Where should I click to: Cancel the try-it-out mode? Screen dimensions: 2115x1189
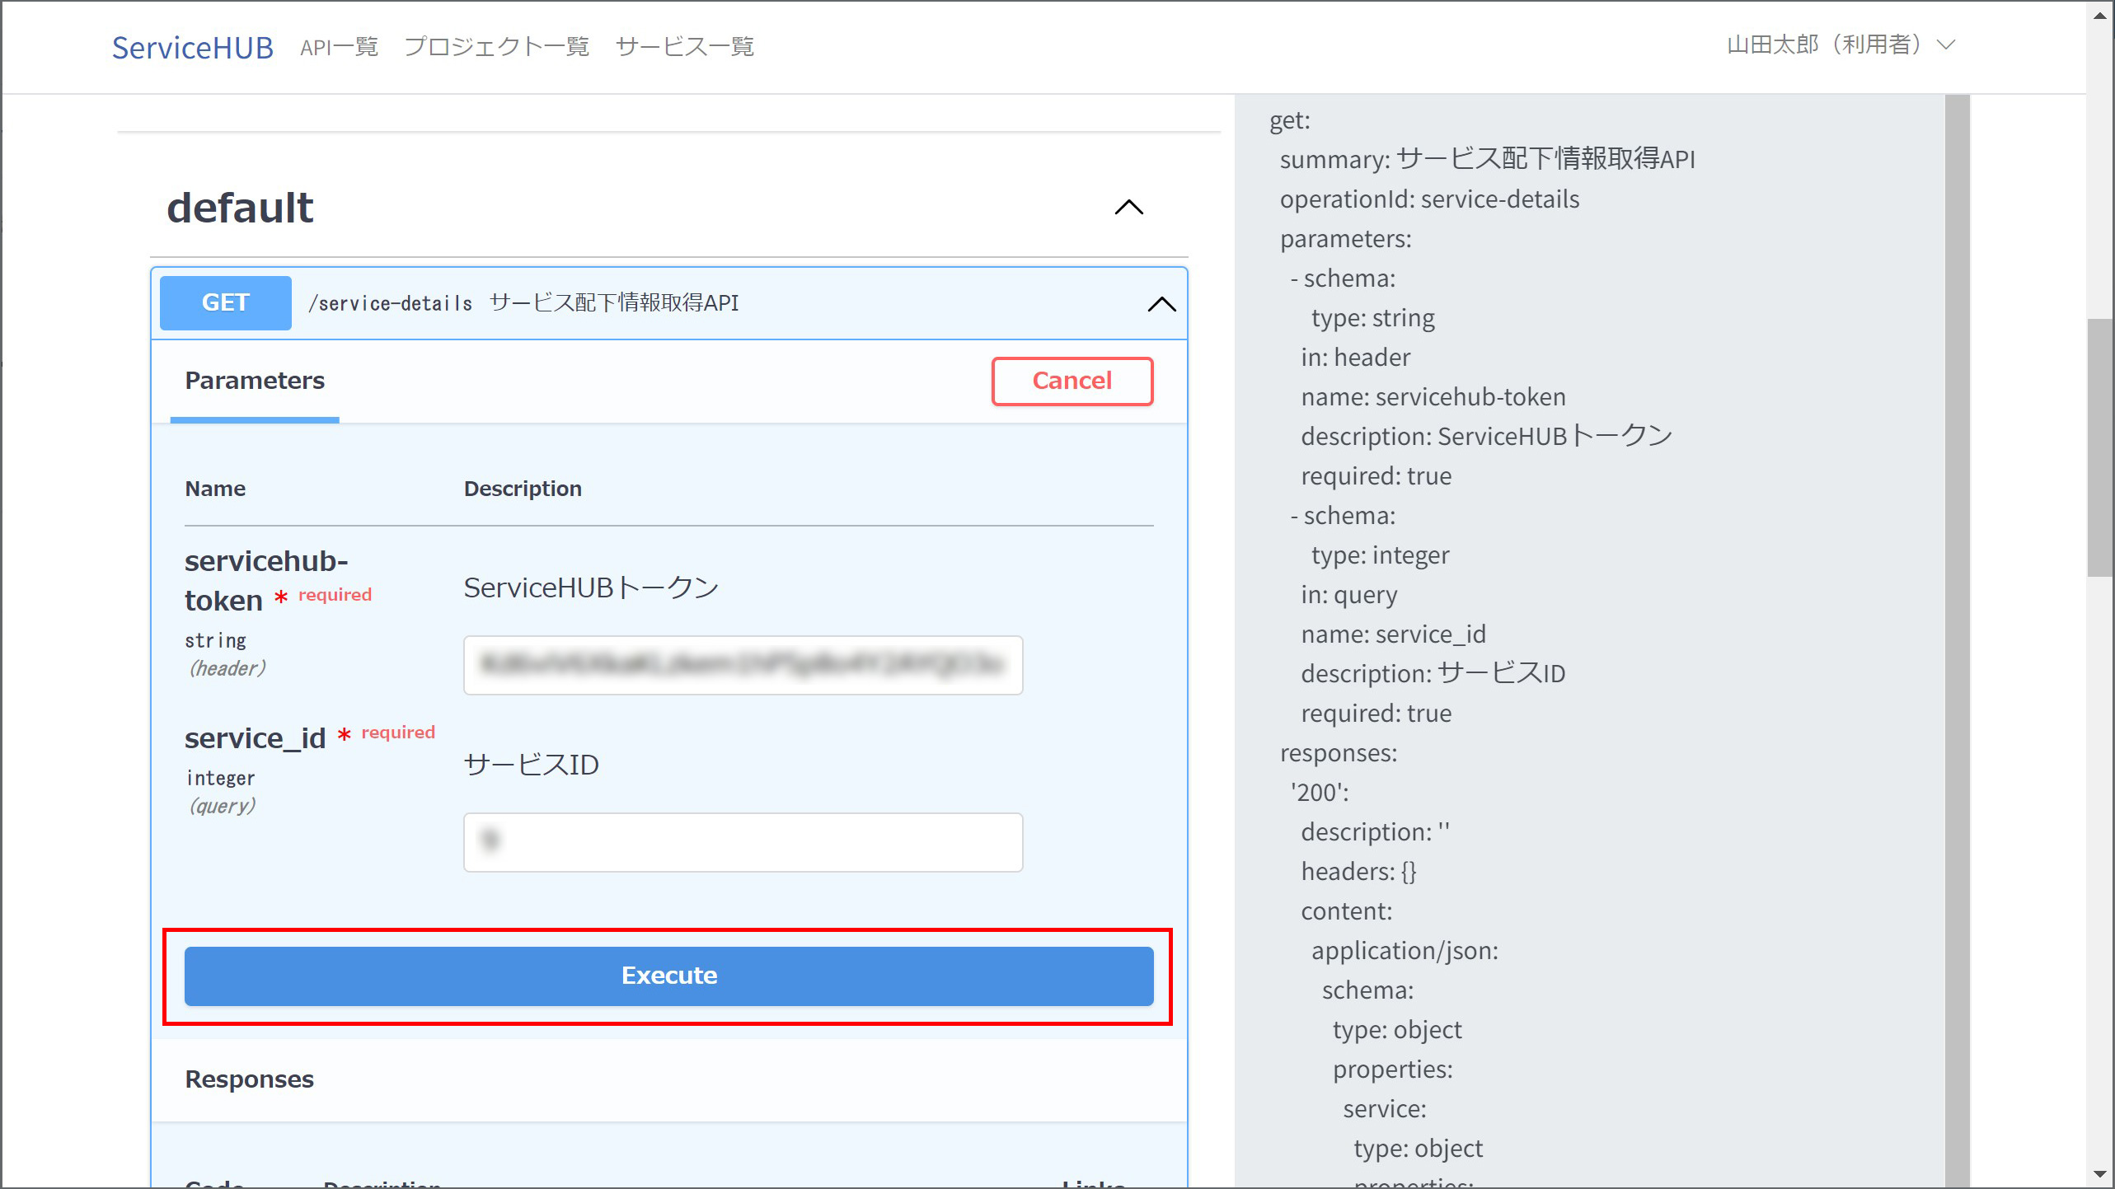pos(1072,381)
